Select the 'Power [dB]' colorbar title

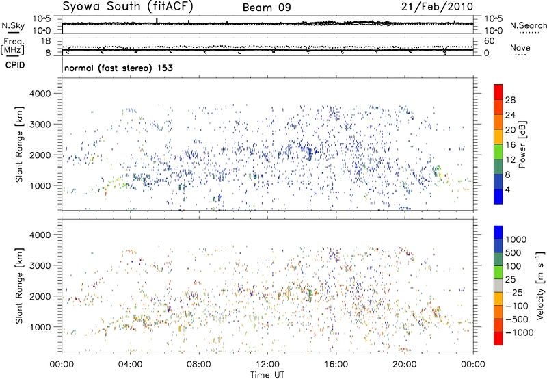[x=522, y=144]
